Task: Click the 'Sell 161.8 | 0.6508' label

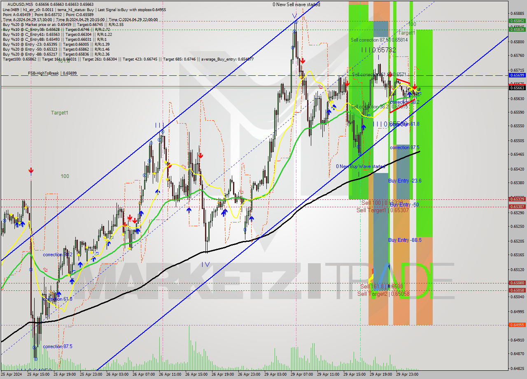Action: 382,286
